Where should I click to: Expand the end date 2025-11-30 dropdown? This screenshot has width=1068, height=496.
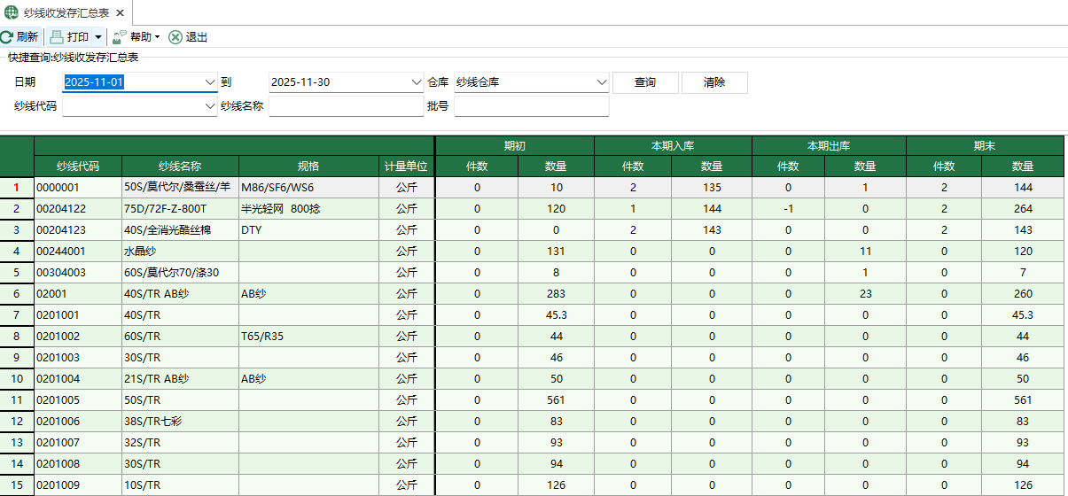click(x=417, y=82)
